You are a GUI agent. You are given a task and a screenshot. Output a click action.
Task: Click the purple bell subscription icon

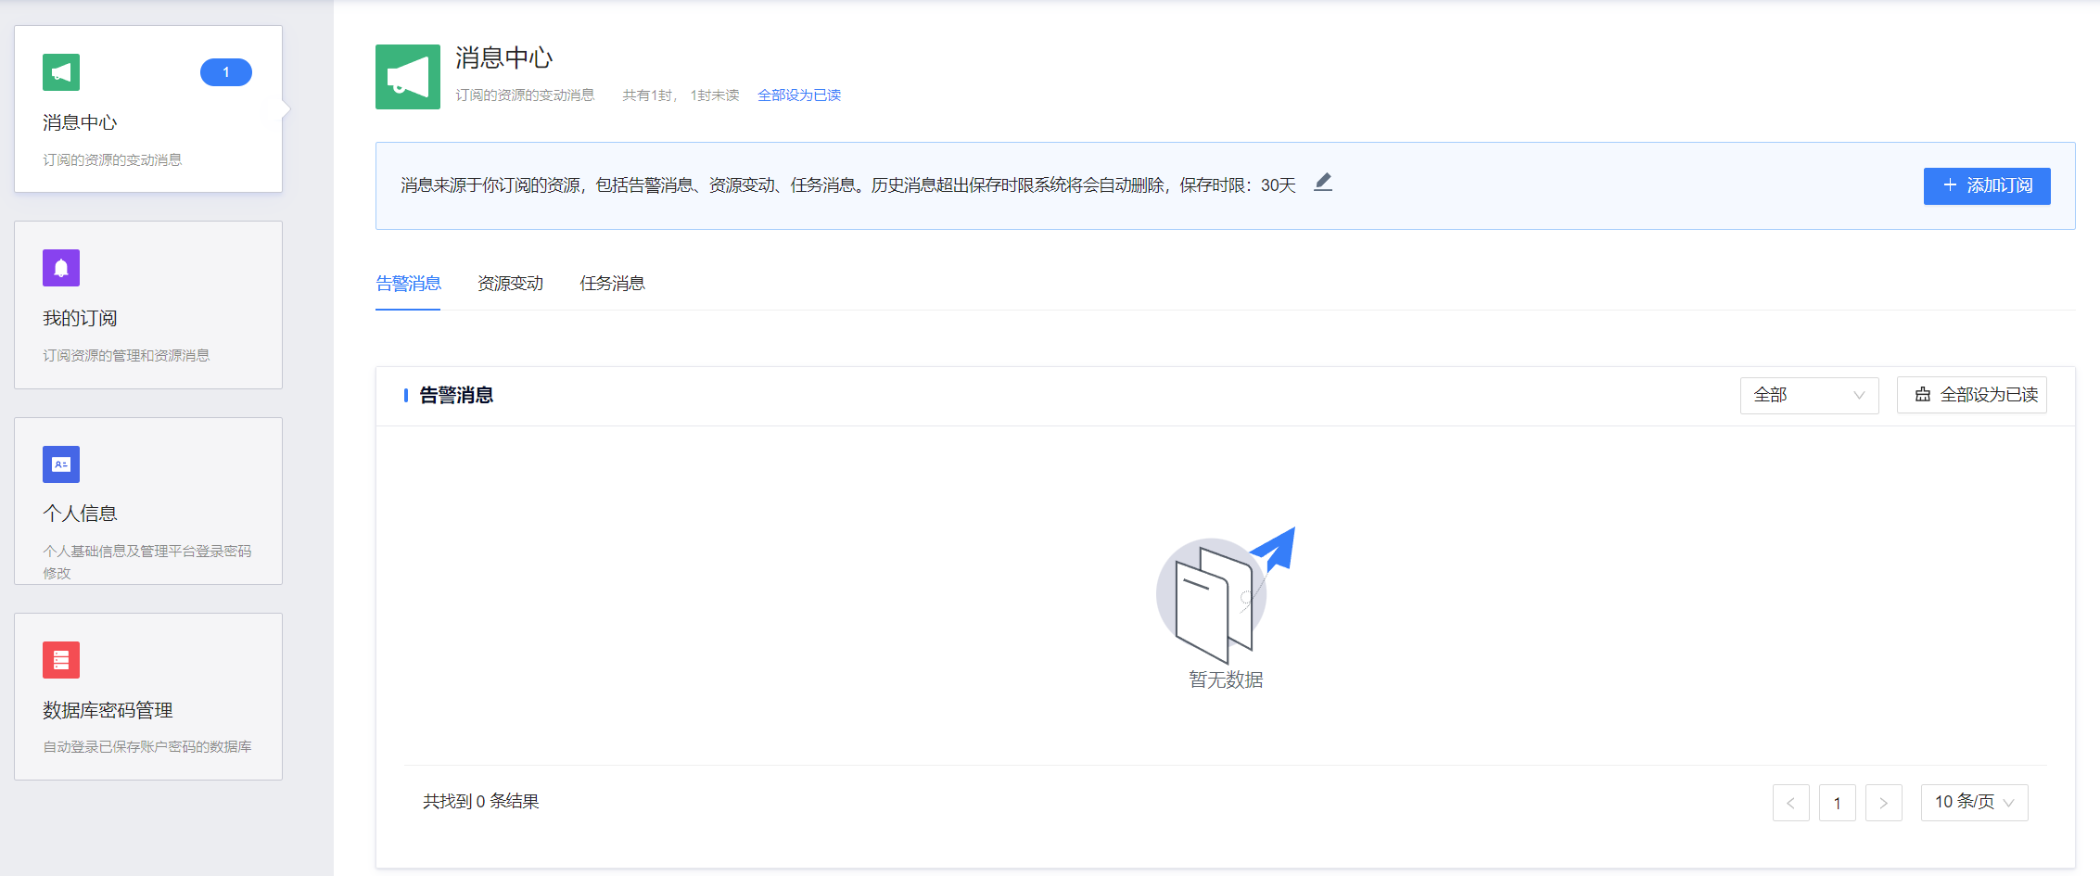pos(61,268)
